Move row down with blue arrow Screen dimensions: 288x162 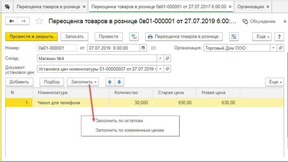click(x=119, y=82)
